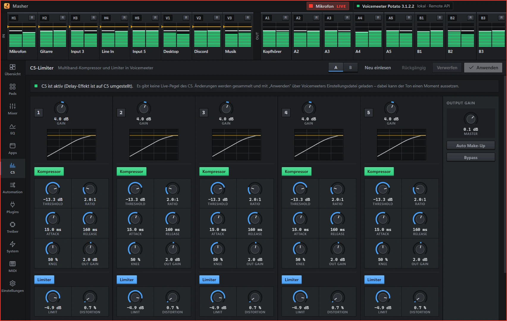Mute the H1 Mikrofon strip
The height and width of the screenshot is (321, 507).
tap(32, 18)
